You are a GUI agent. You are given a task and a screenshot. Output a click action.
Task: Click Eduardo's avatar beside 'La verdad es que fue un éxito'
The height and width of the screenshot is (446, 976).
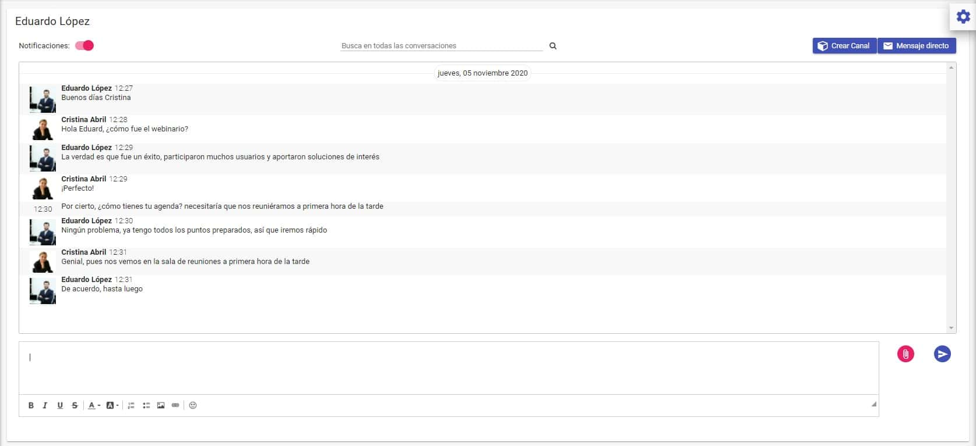(x=43, y=158)
